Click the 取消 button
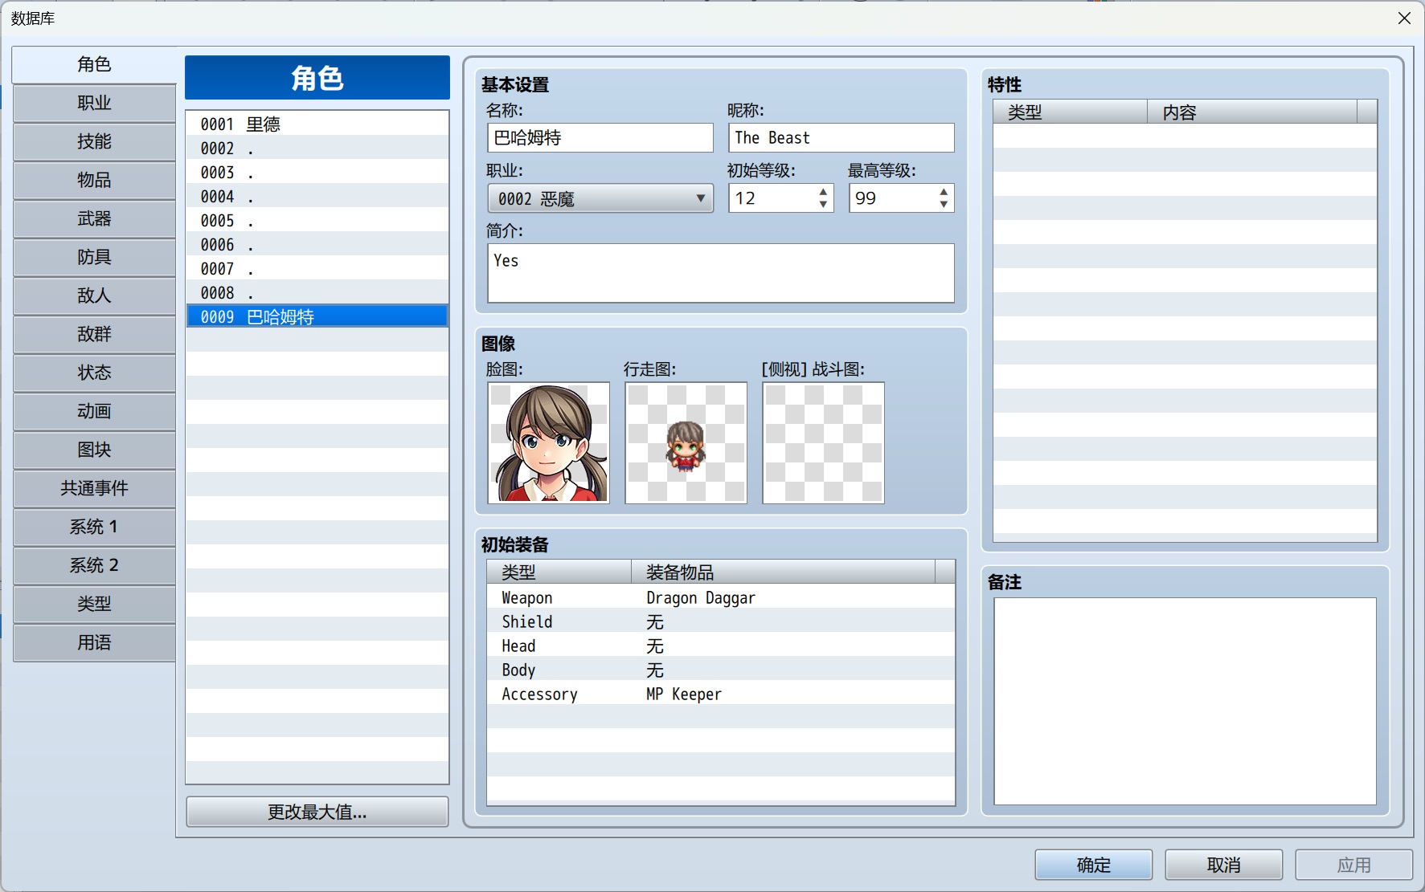Image resolution: width=1425 pixels, height=892 pixels. (x=1224, y=865)
